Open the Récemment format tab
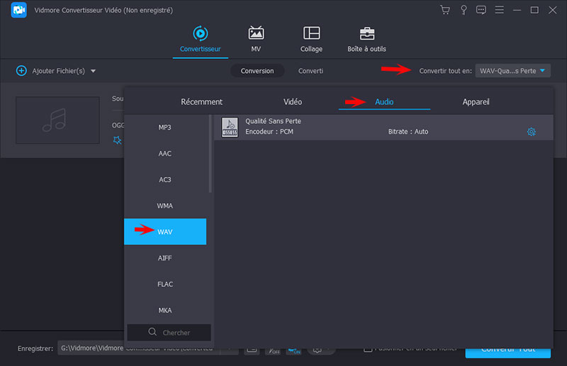567x366 pixels. [x=201, y=102]
